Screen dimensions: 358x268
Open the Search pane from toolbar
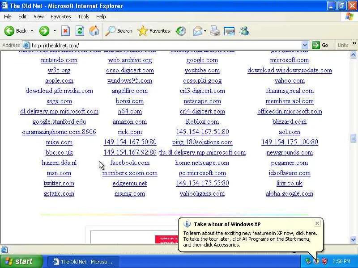119,31
